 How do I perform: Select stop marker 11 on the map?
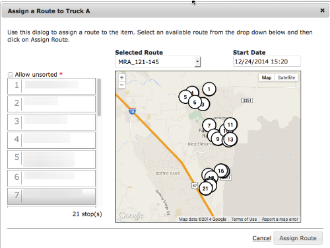[230, 125]
